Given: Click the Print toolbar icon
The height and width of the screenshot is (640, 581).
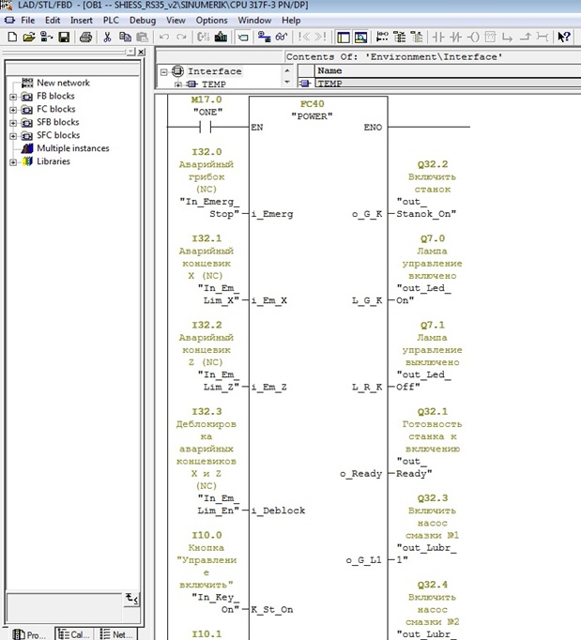Looking at the screenshot, I should click(x=85, y=38).
